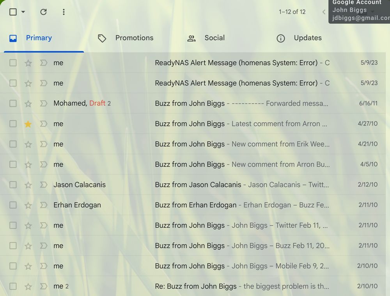Select the 4/5/10 email checkbox

pos(13,164)
